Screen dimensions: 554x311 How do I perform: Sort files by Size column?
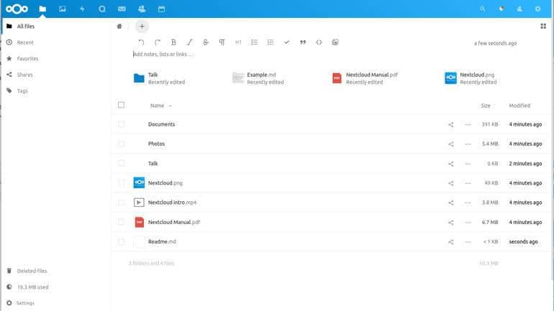click(486, 106)
